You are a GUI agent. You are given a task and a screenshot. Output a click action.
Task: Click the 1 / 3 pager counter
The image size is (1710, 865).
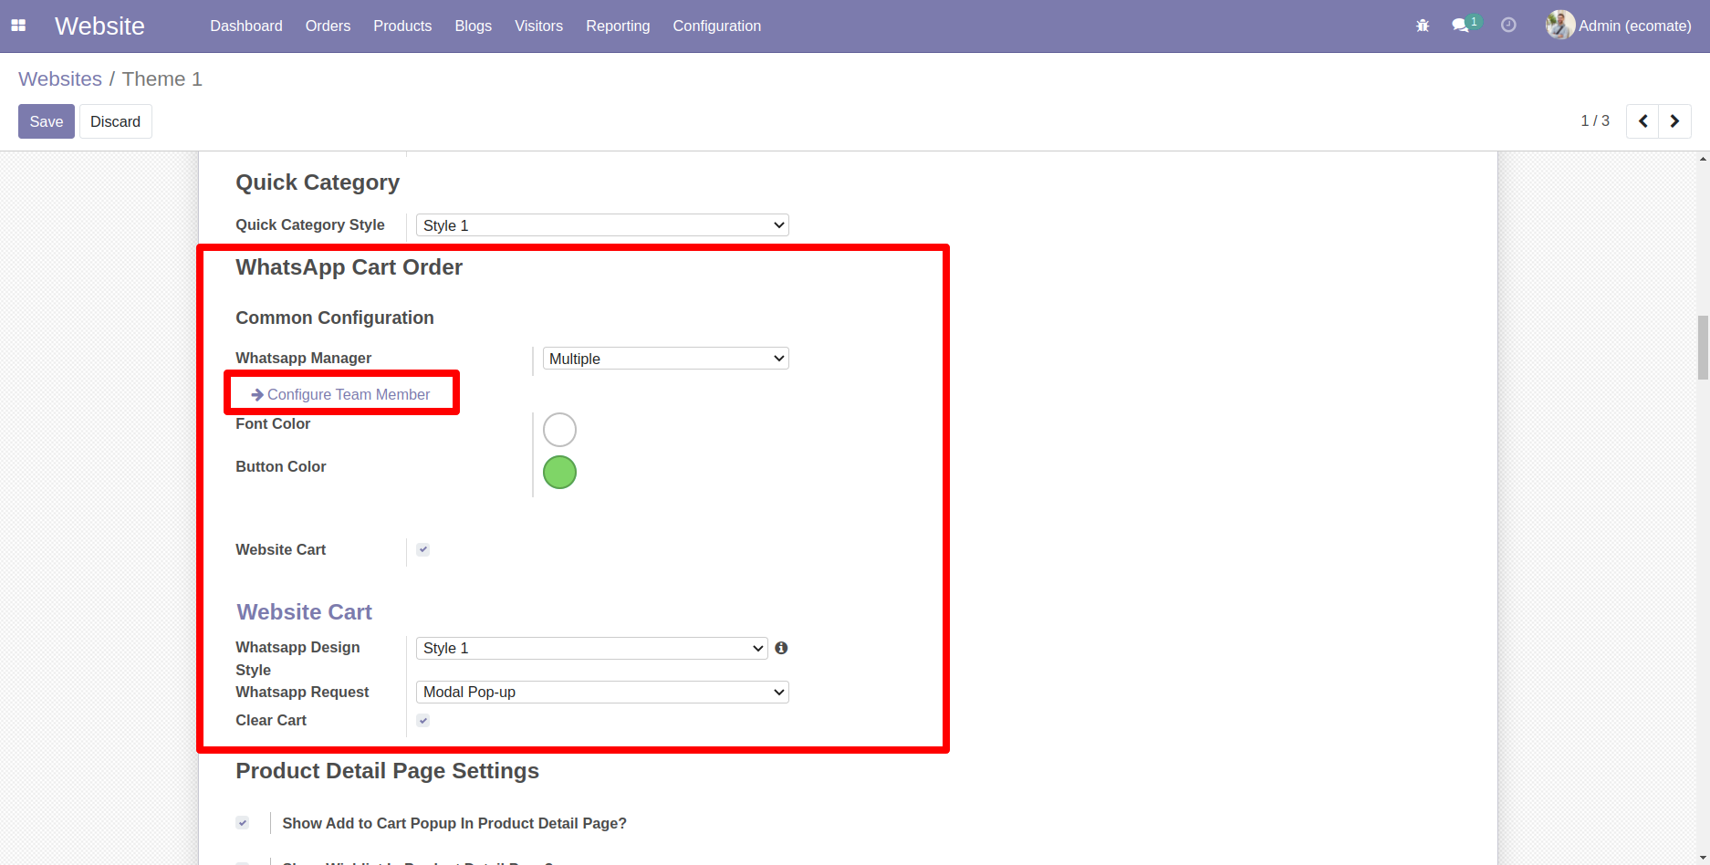1595,120
